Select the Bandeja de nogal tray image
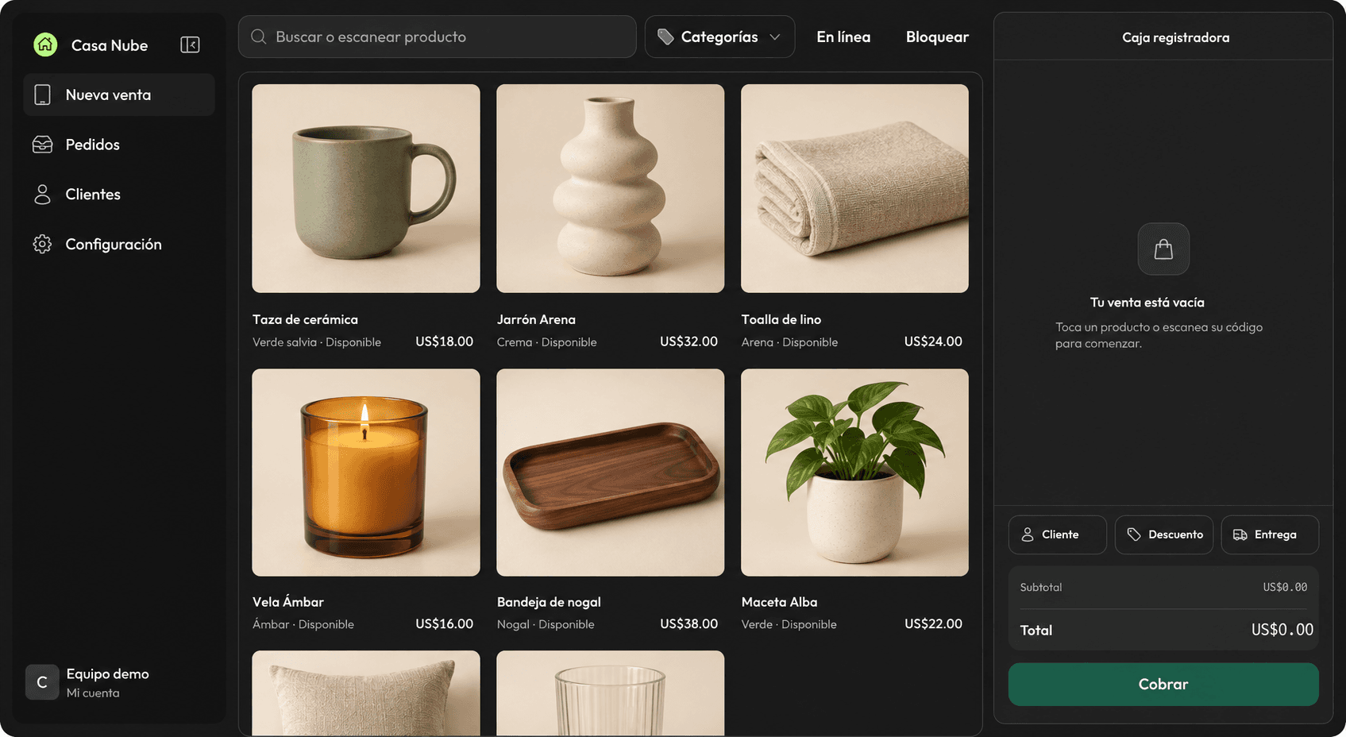 [x=611, y=473]
